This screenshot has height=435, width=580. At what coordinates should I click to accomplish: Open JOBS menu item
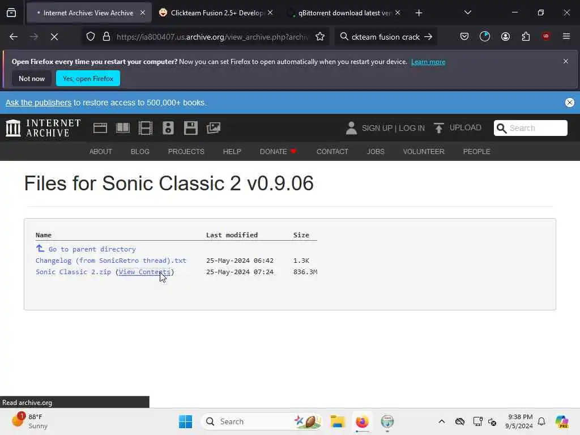click(x=376, y=152)
